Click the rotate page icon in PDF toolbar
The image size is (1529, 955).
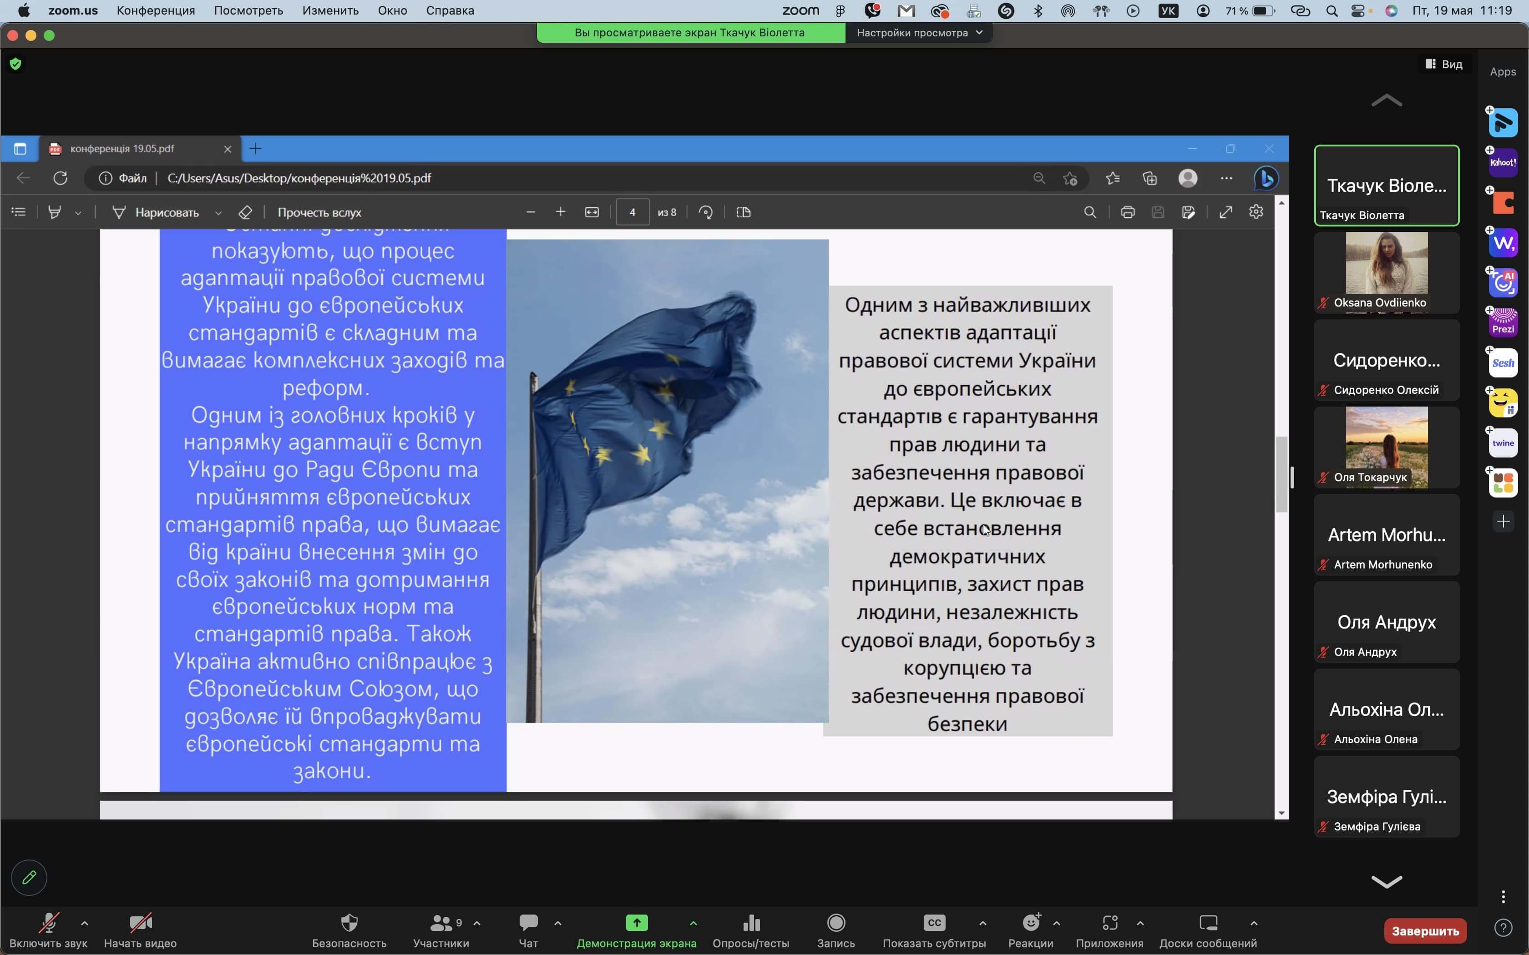click(x=706, y=212)
